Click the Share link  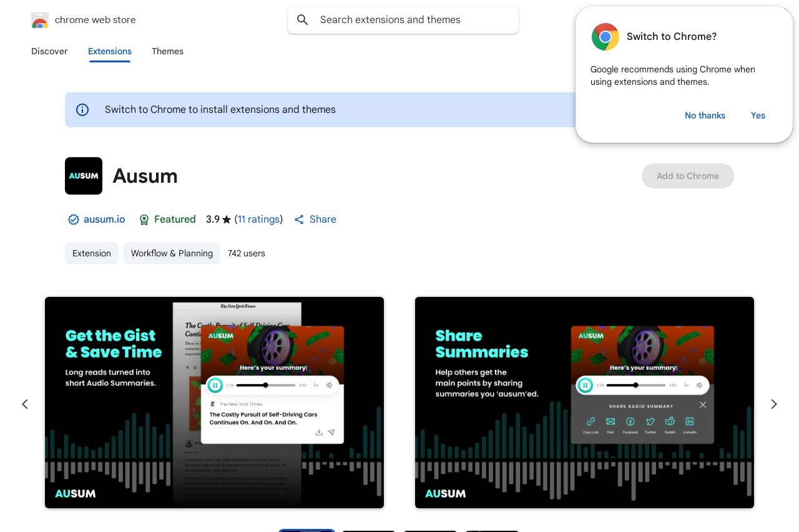pyautogui.click(x=323, y=220)
